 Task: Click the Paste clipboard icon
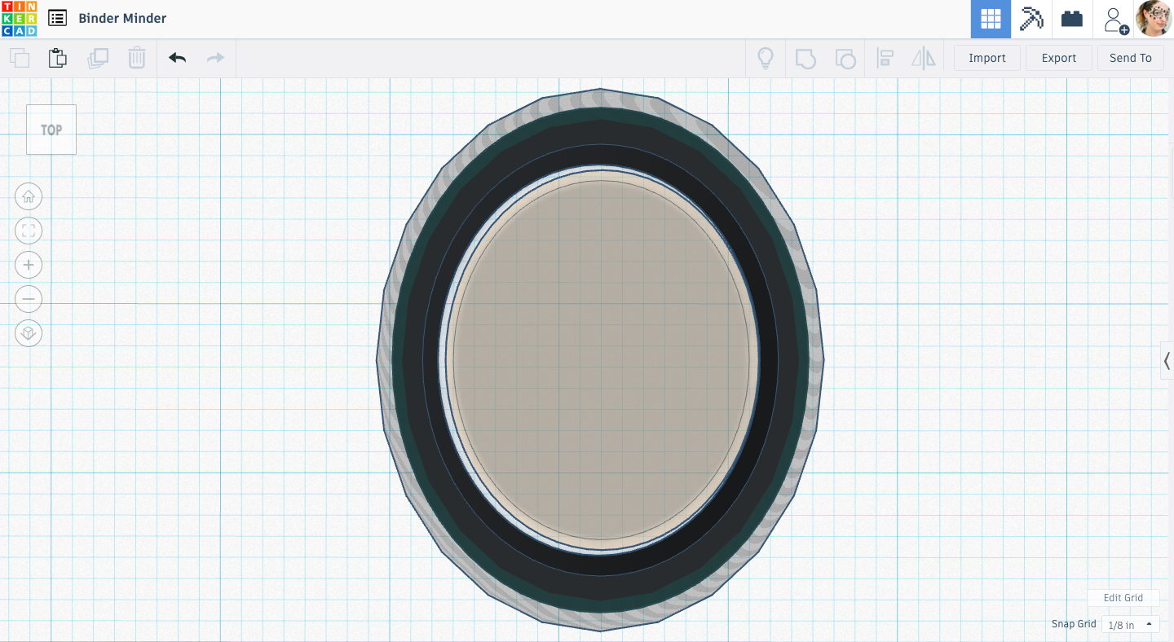pos(57,58)
